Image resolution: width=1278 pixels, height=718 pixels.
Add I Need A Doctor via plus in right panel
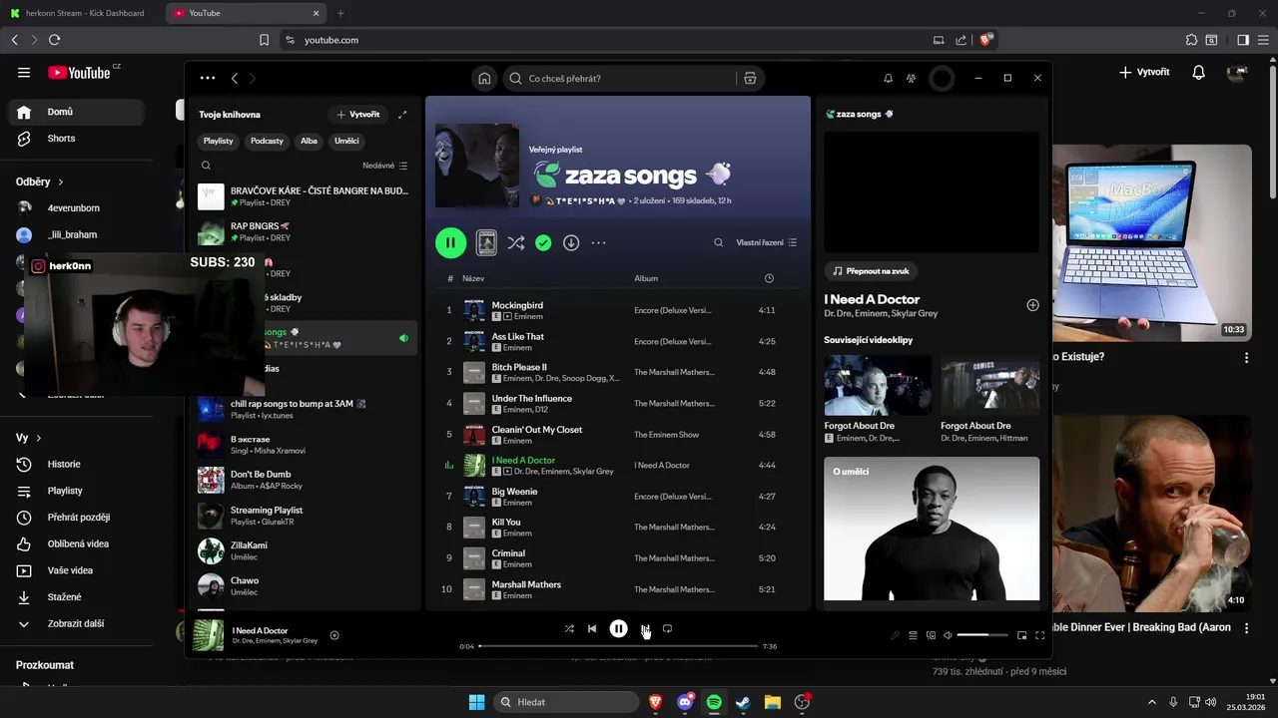(1032, 305)
